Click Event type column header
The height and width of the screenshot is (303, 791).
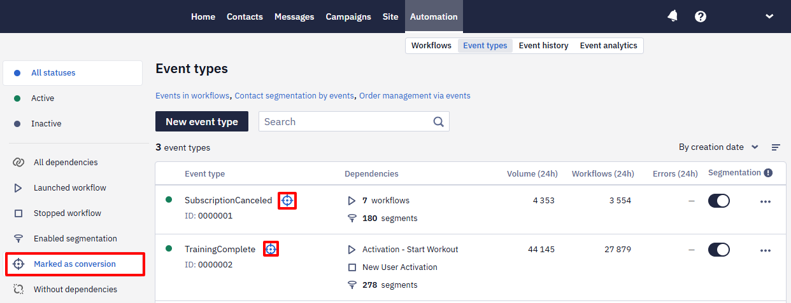204,174
